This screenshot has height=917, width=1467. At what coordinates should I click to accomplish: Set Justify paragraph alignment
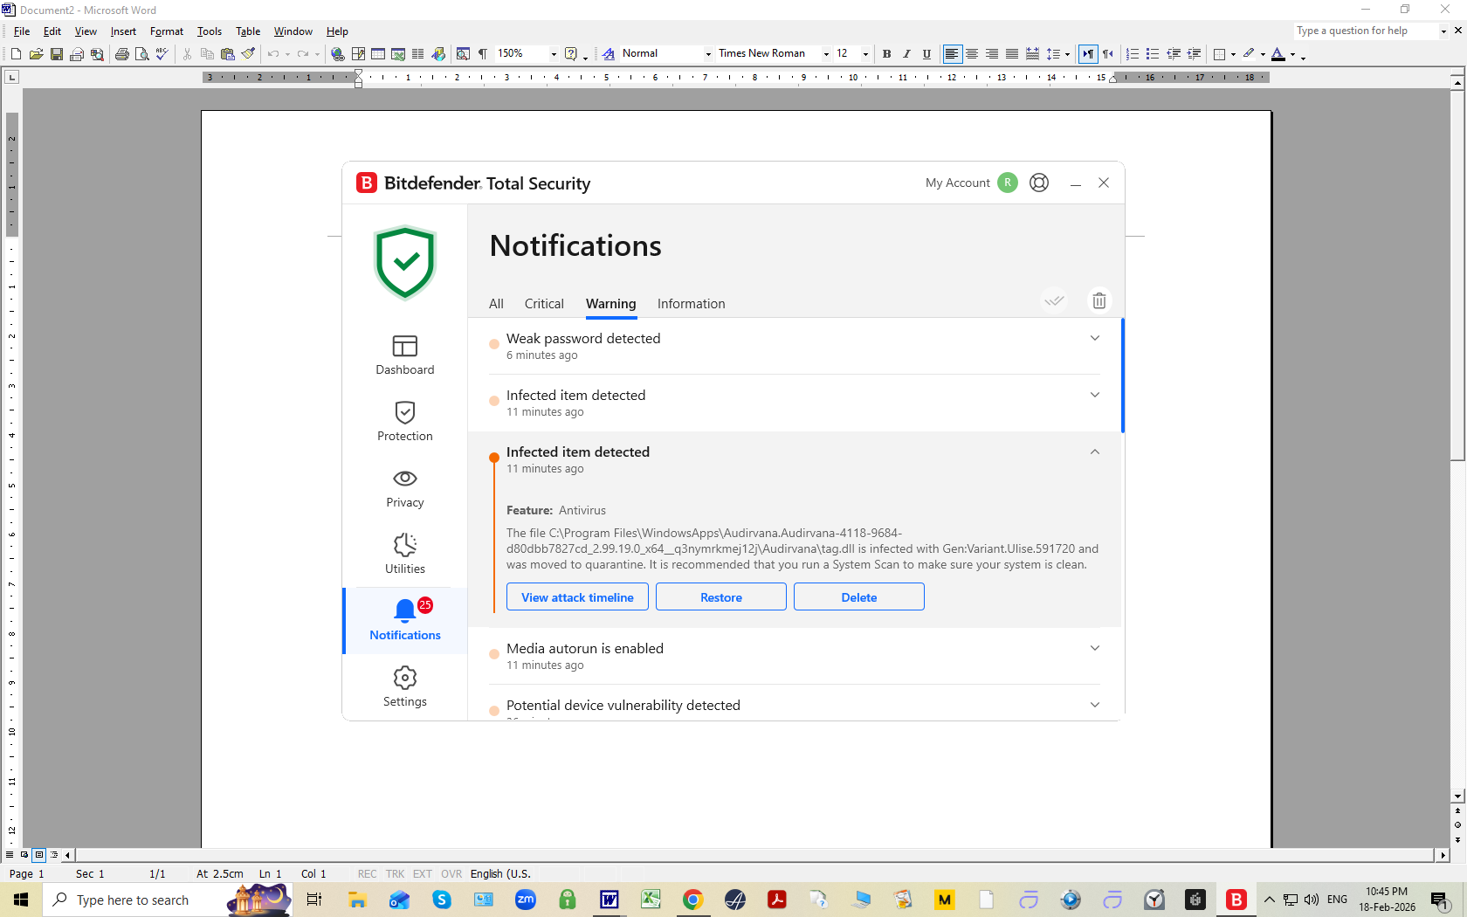1012,54
